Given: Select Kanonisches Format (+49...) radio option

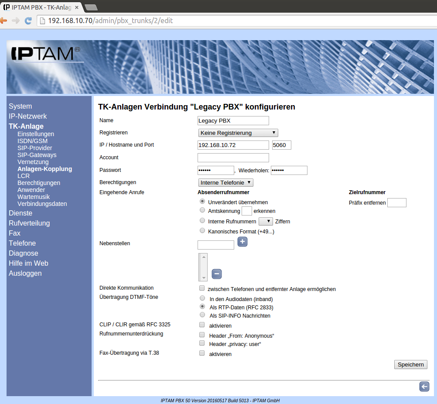Looking at the screenshot, I should coord(202,231).
